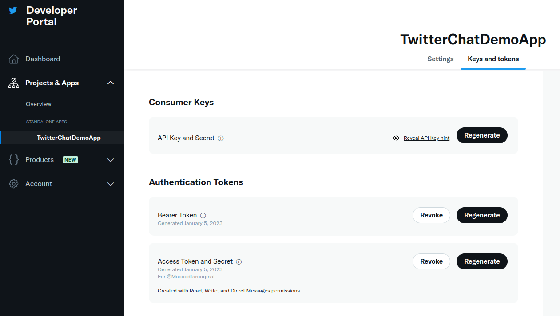Switch to the Settings tab
The width and height of the screenshot is (560, 316).
(440, 59)
